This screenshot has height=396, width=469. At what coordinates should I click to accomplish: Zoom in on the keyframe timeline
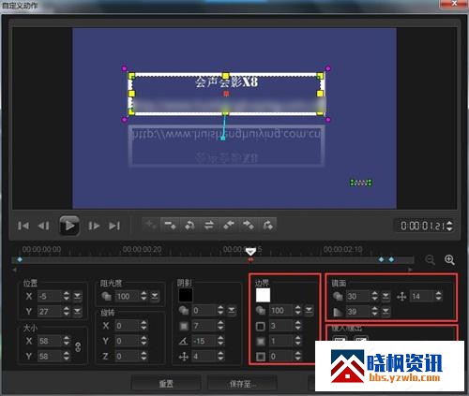[x=449, y=260]
